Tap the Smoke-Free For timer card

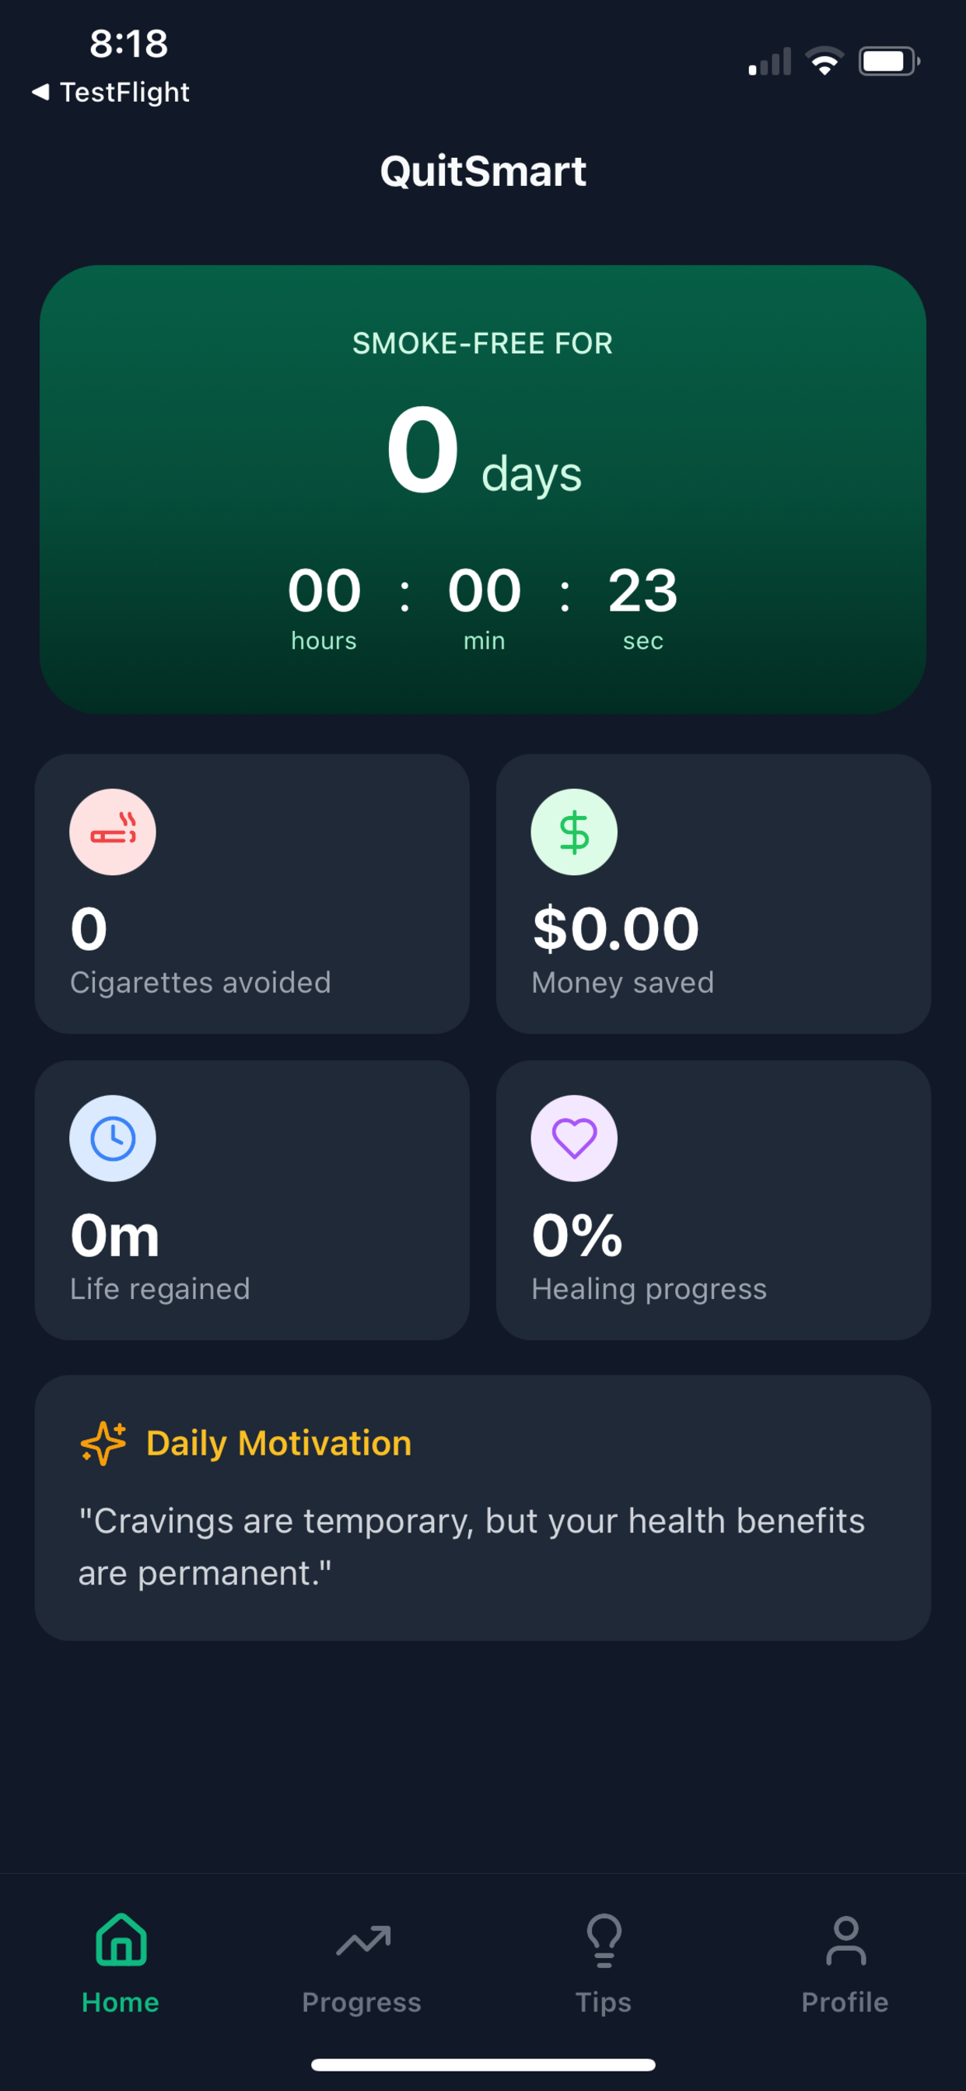(x=483, y=489)
